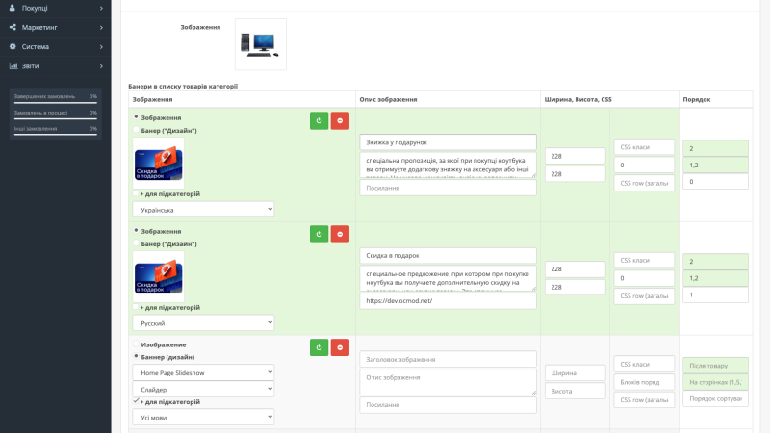770x433 pixels.
Task: Click the Блоків поряд input field
Action: [644, 382]
